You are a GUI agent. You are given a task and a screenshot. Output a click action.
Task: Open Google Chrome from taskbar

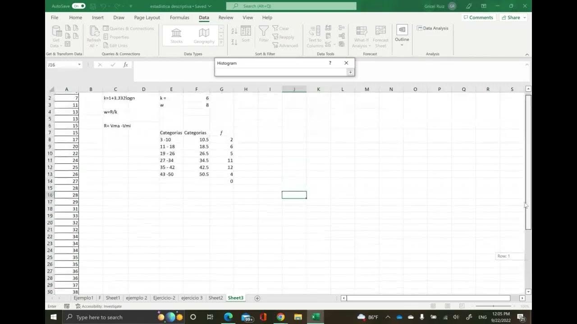280,317
